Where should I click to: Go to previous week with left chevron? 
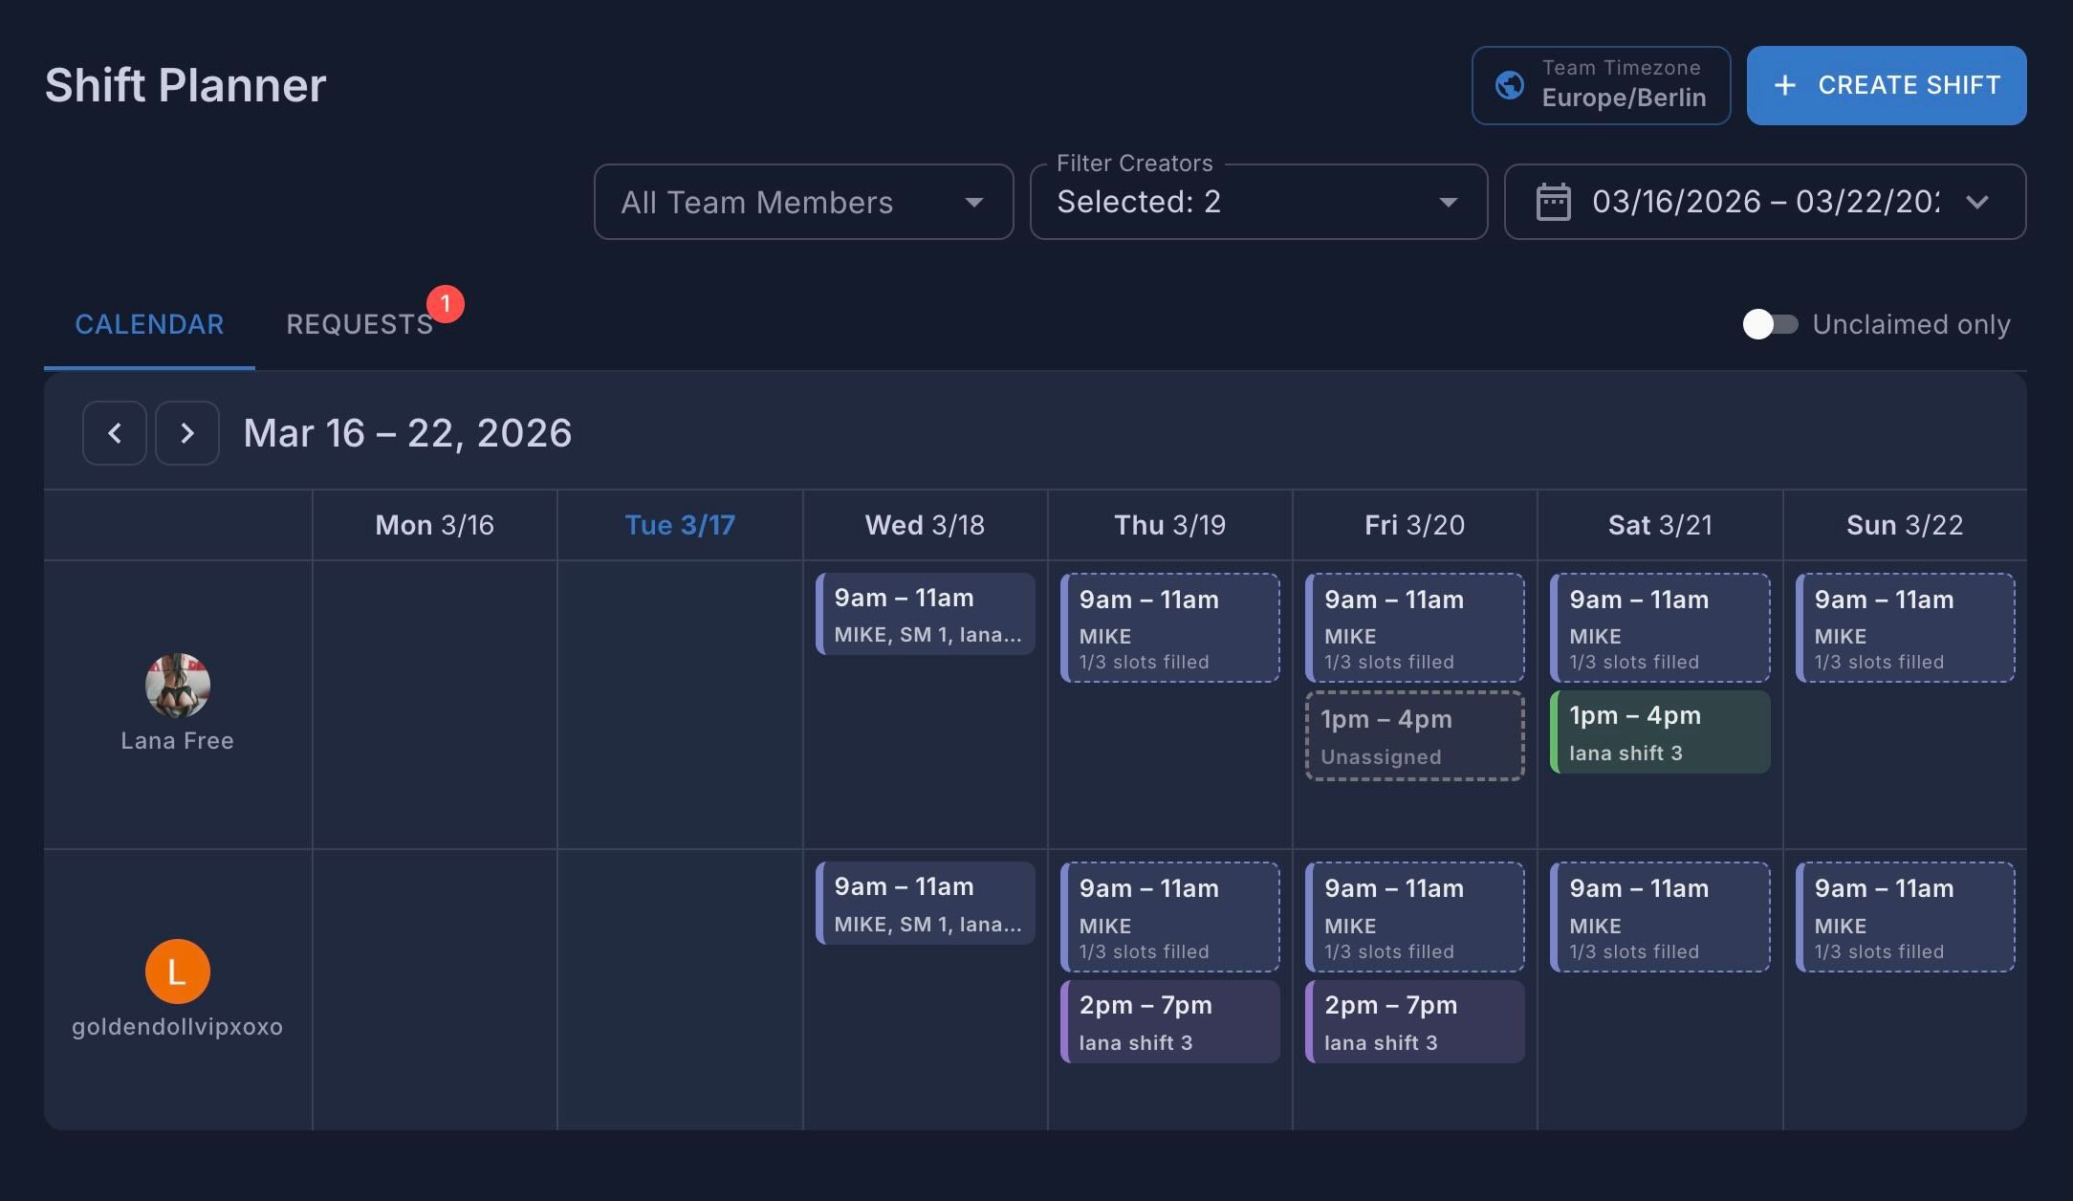[x=115, y=433]
